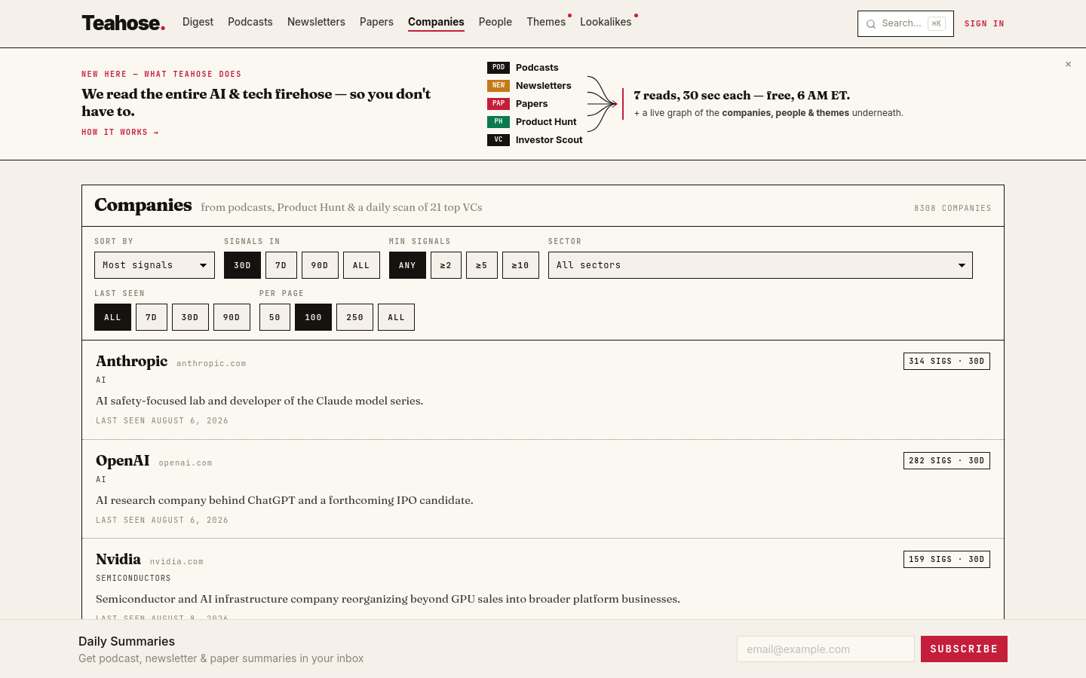Click the SEMICONDUCTORS sector tag
The width and height of the screenshot is (1086, 678).
[x=133, y=579]
